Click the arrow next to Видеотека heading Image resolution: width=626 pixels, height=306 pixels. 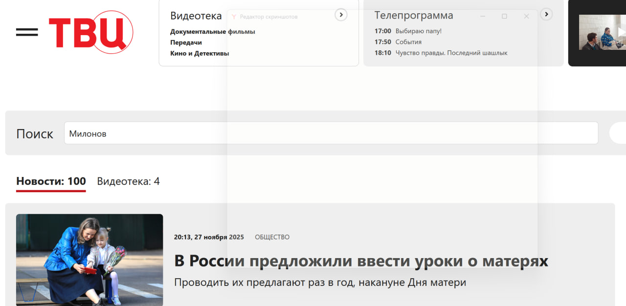coord(341,15)
